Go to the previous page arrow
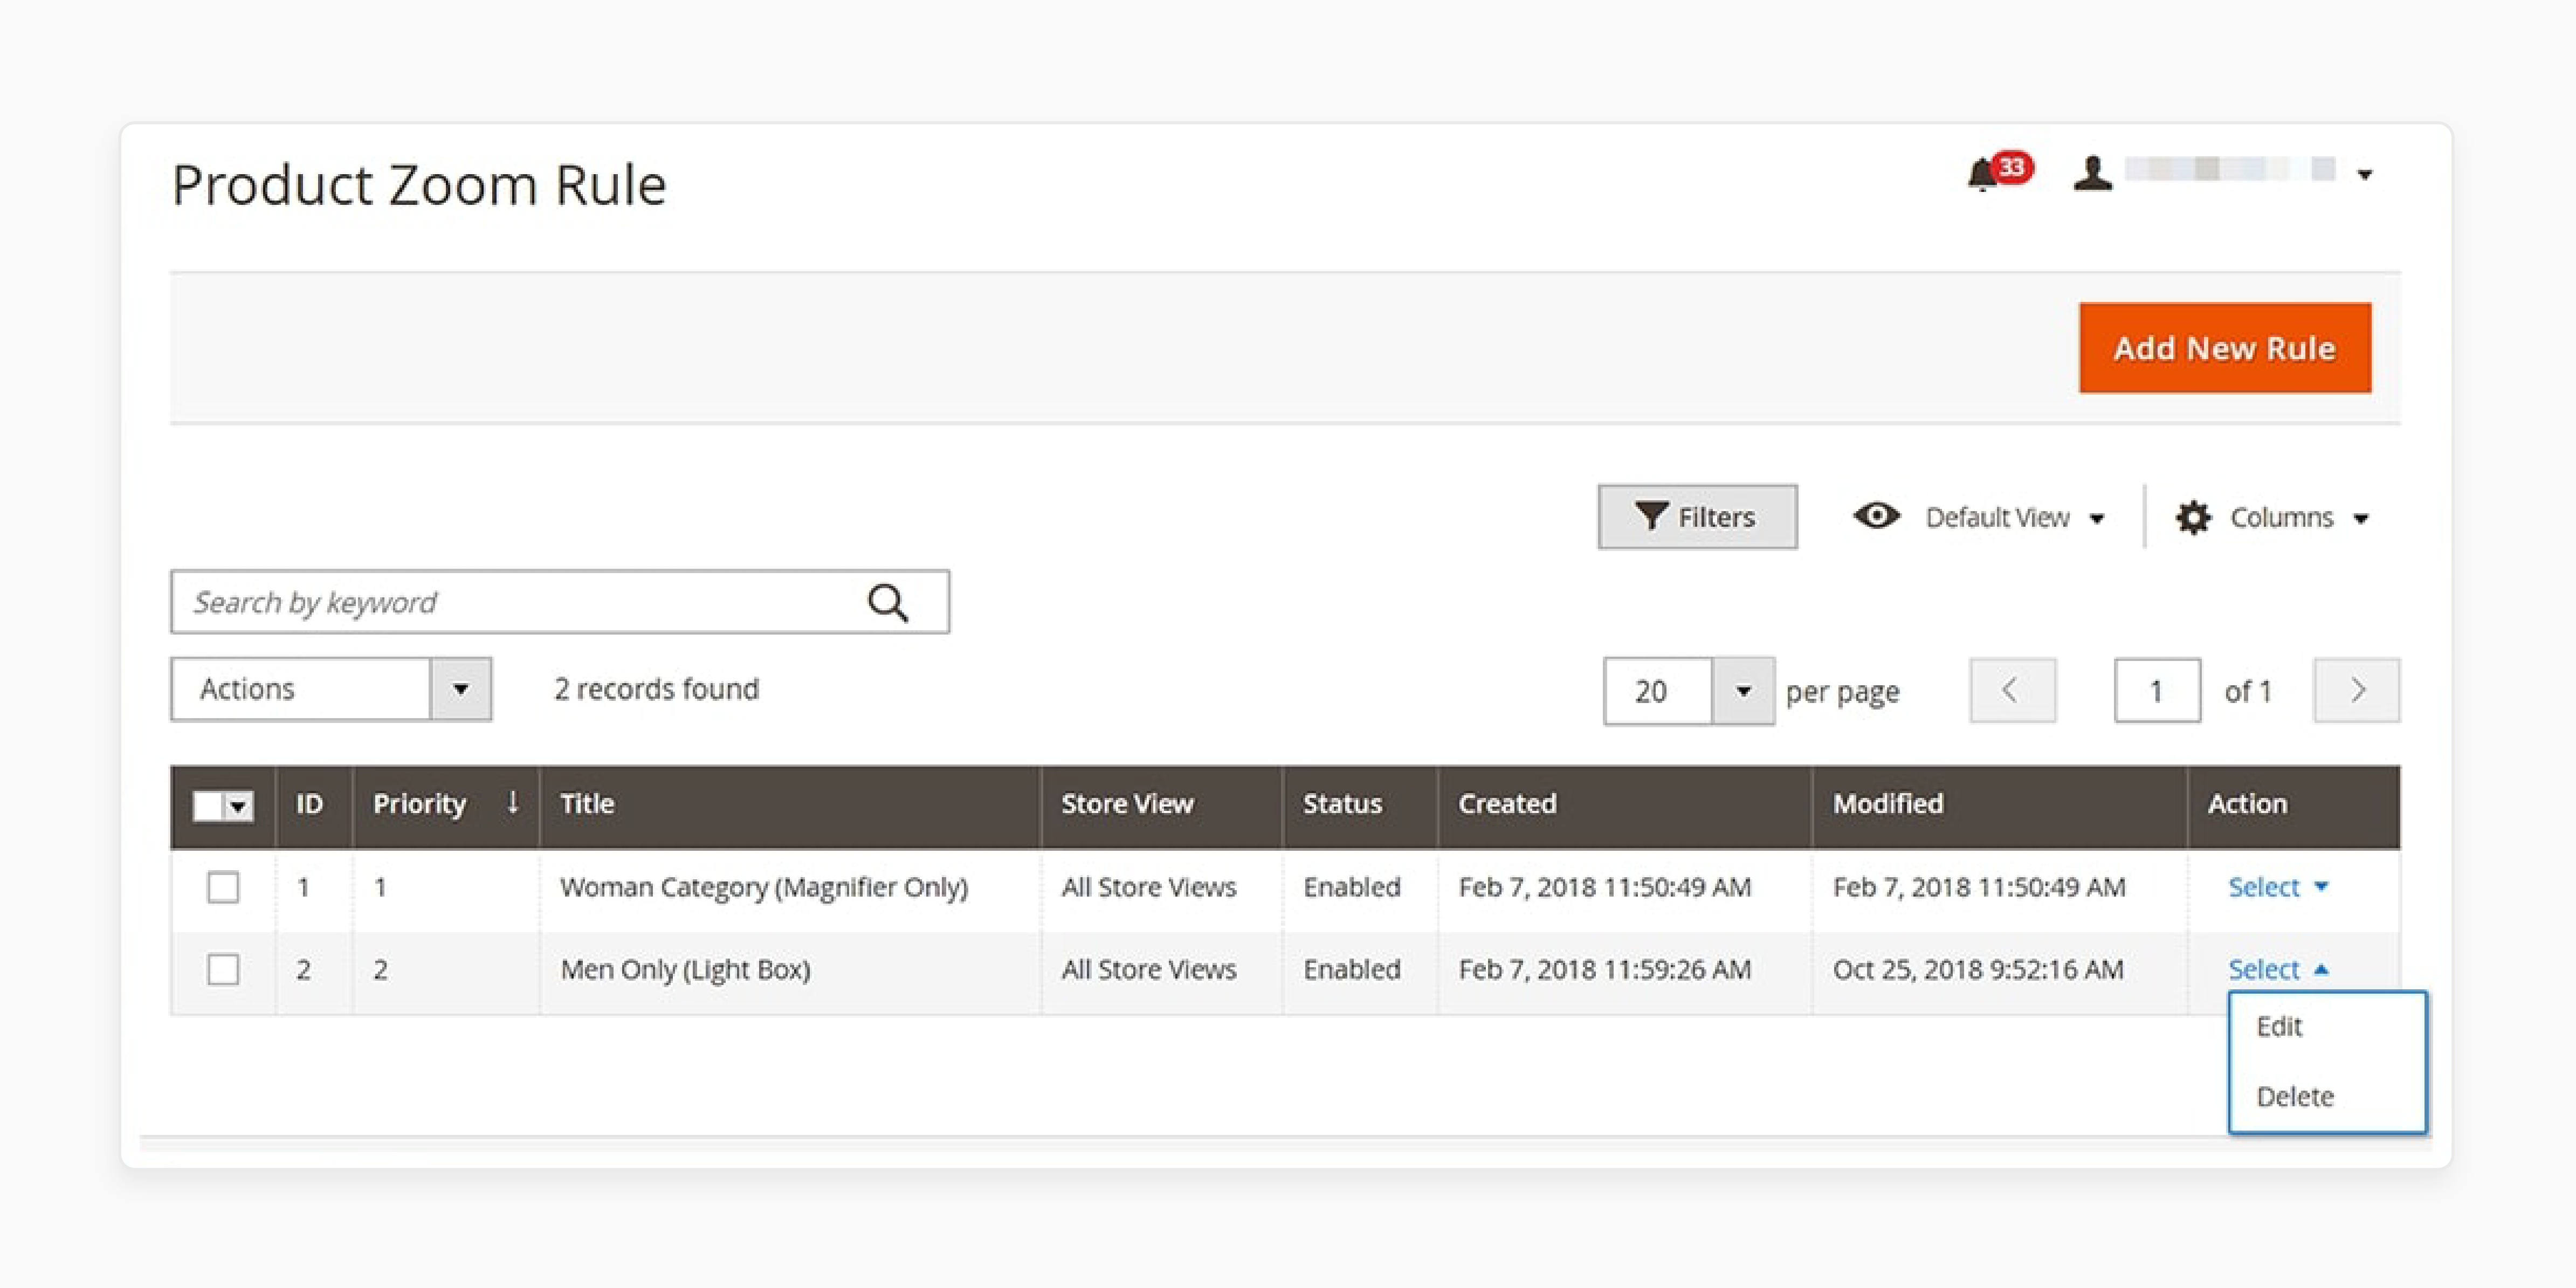Viewport: 2576px width, 1288px height. click(x=2012, y=690)
